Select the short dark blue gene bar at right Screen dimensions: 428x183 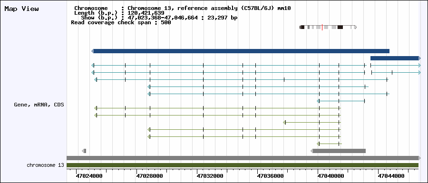pos(396,58)
